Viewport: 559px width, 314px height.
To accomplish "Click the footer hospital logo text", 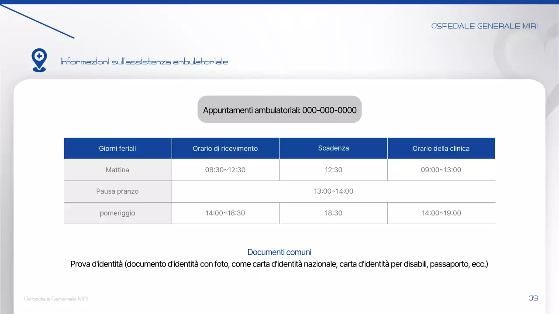I will (56, 298).
